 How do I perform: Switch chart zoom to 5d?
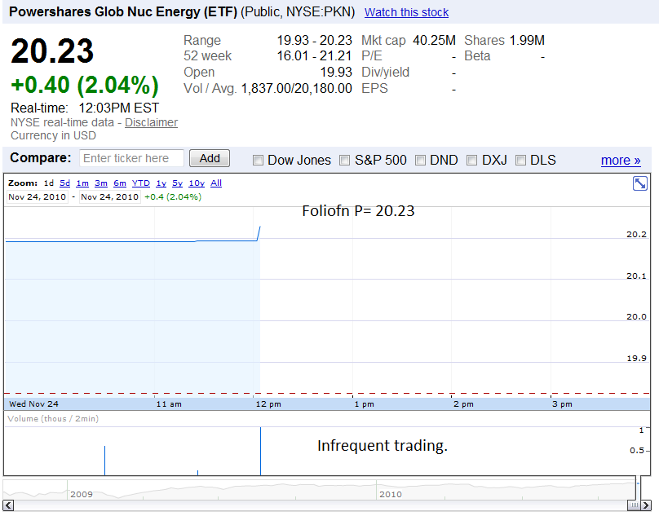tap(64, 183)
